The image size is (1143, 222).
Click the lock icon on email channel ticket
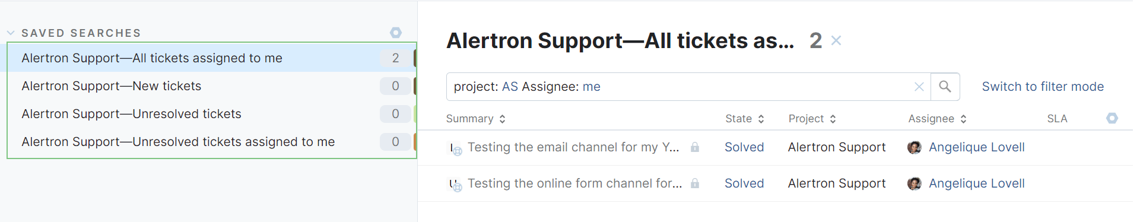(694, 147)
